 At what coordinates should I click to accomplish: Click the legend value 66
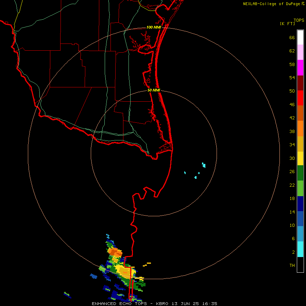(x=292, y=38)
